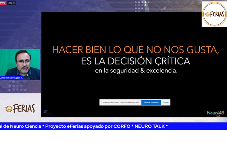Click the eFerias logo in top right corner

[x=214, y=14]
